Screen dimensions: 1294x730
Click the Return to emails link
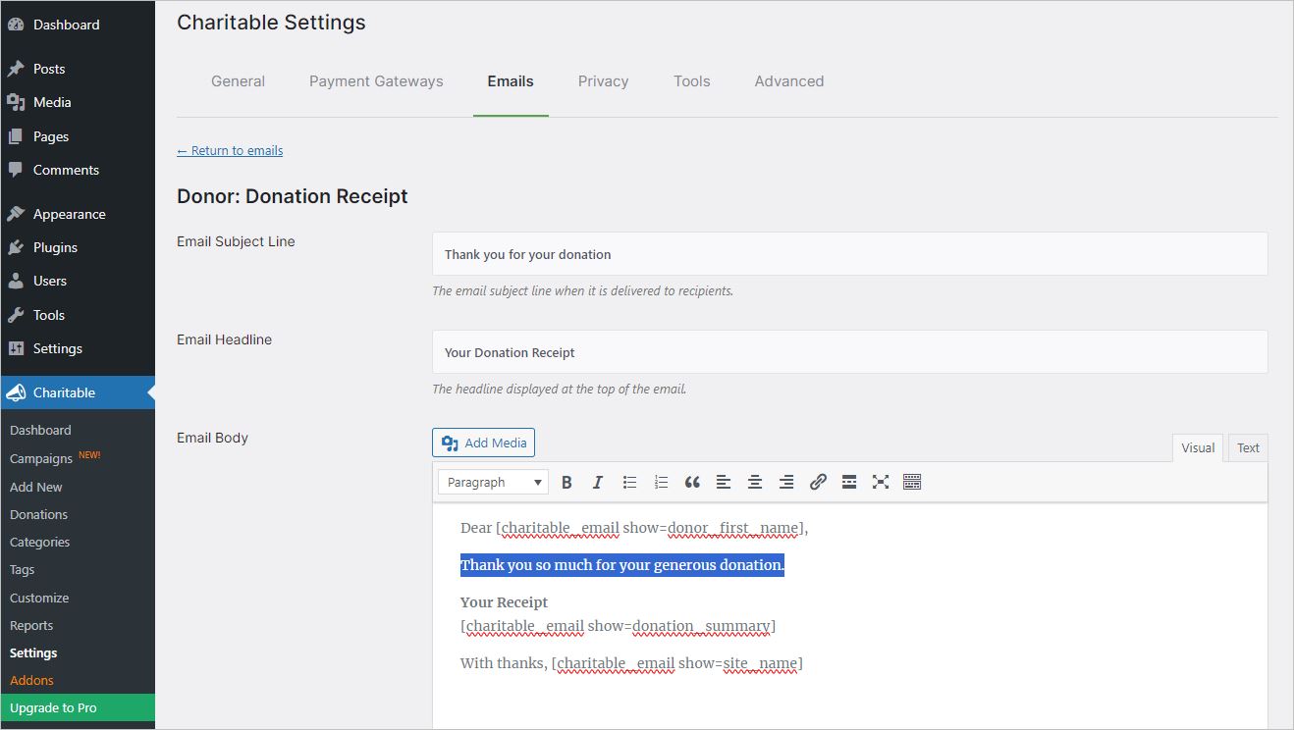(x=230, y=150)
